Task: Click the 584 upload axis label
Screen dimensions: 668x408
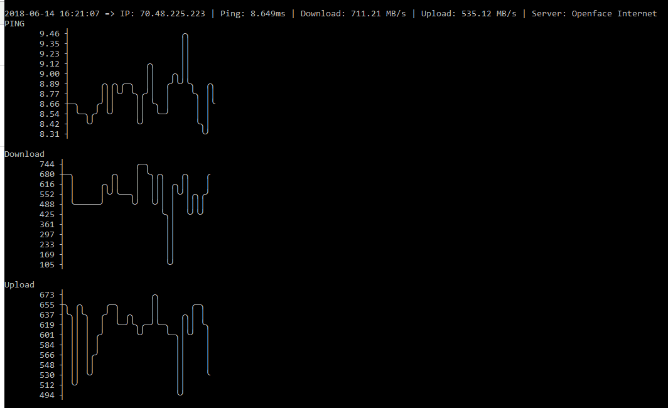Action: [47, 345]
